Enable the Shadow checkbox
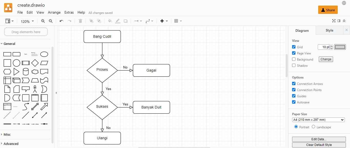The width and height of the screenshot is (350, 148). [x=294, y=65]
